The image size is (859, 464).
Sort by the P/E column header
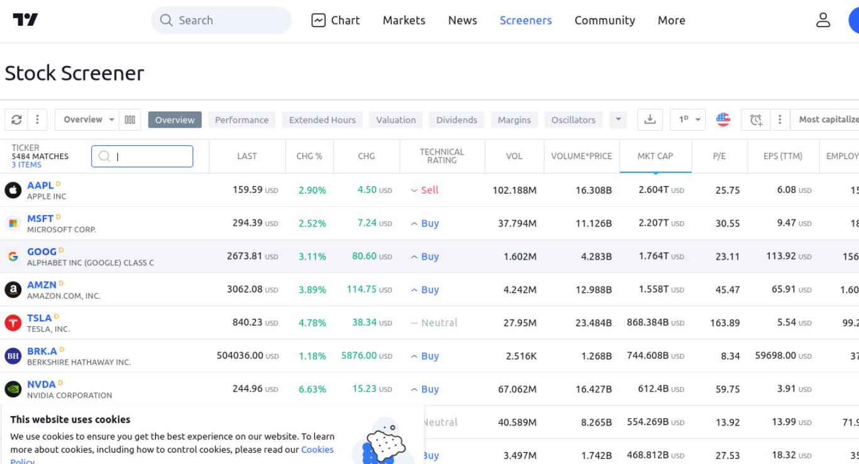[x=719, y=156]
